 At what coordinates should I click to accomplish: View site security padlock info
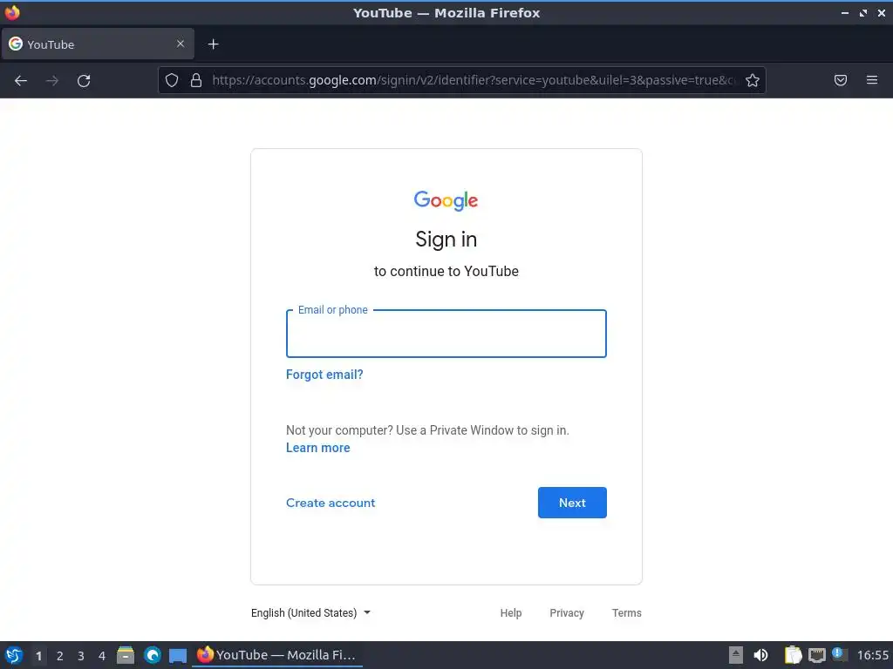tap(196, 80)
